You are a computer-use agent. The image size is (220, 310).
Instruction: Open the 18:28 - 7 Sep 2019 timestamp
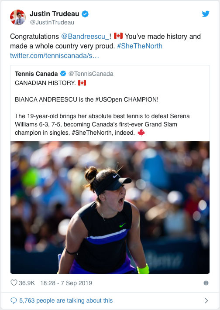tap(66, 283)
